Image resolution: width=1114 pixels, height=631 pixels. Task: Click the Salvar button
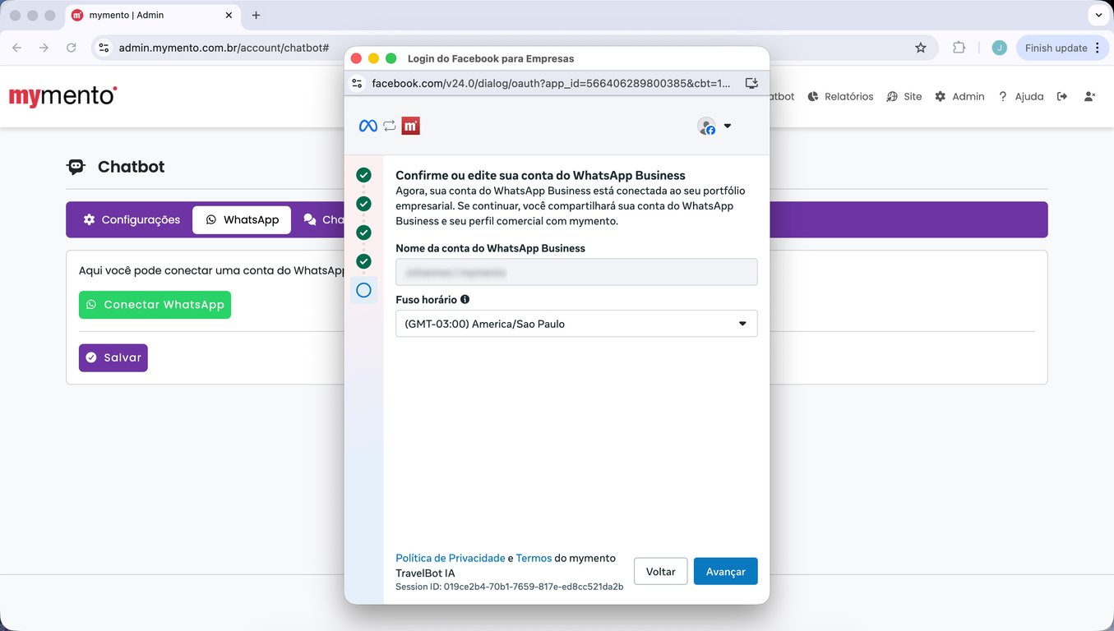click(x=113, y=357)
